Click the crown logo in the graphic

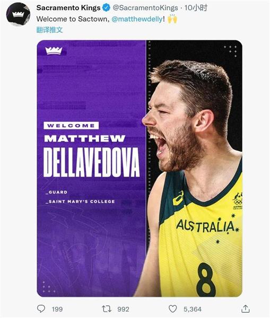[54, 51]
